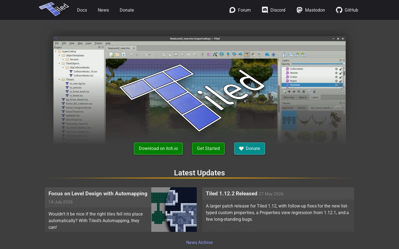Toggle the lock on the Ropes layer
Image resolution: width=399 pixels, height=249 pixels.
coord(341,81)
